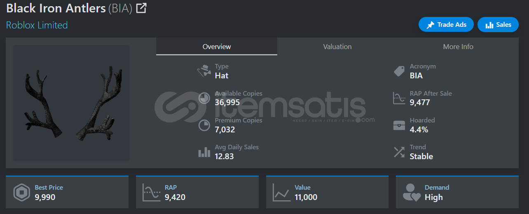The height and width of the screenshot is (214, 529).
Task: Click the Acronym value BIA
Action: (416, 75)
